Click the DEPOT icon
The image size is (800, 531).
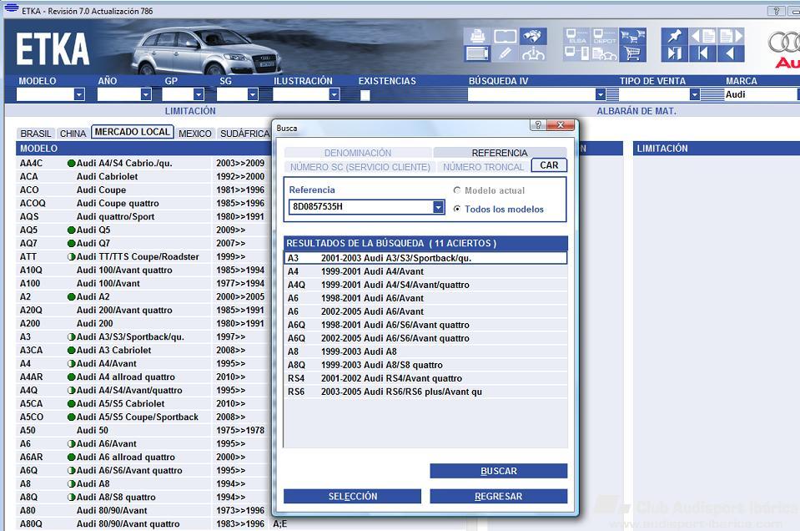point(604,36)
